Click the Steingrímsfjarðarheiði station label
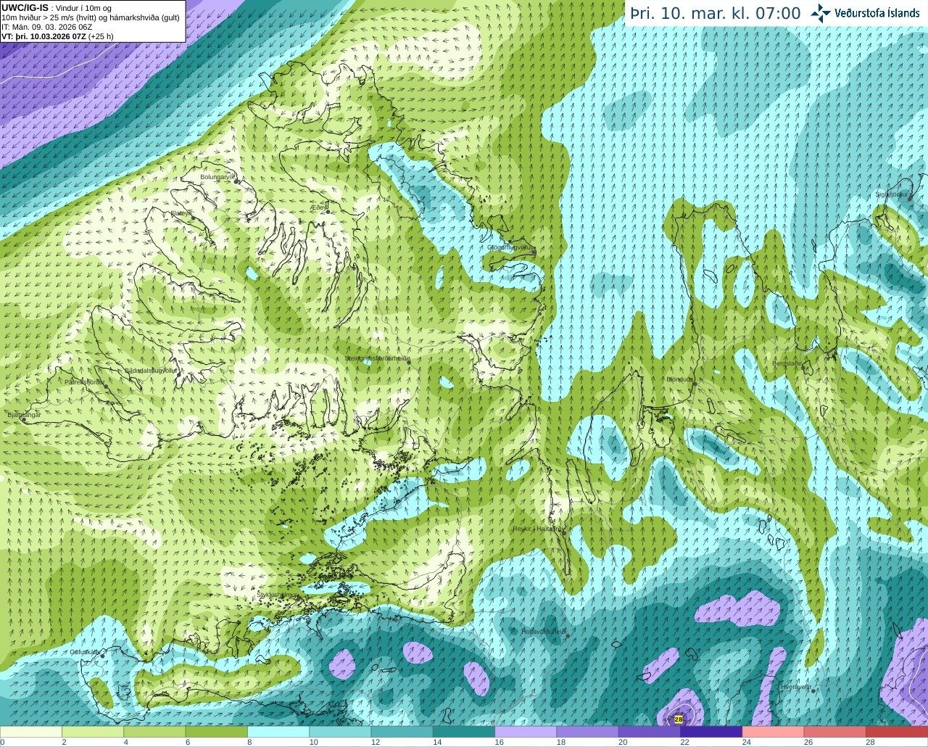 pyautogui.click(x=378, y=358)
